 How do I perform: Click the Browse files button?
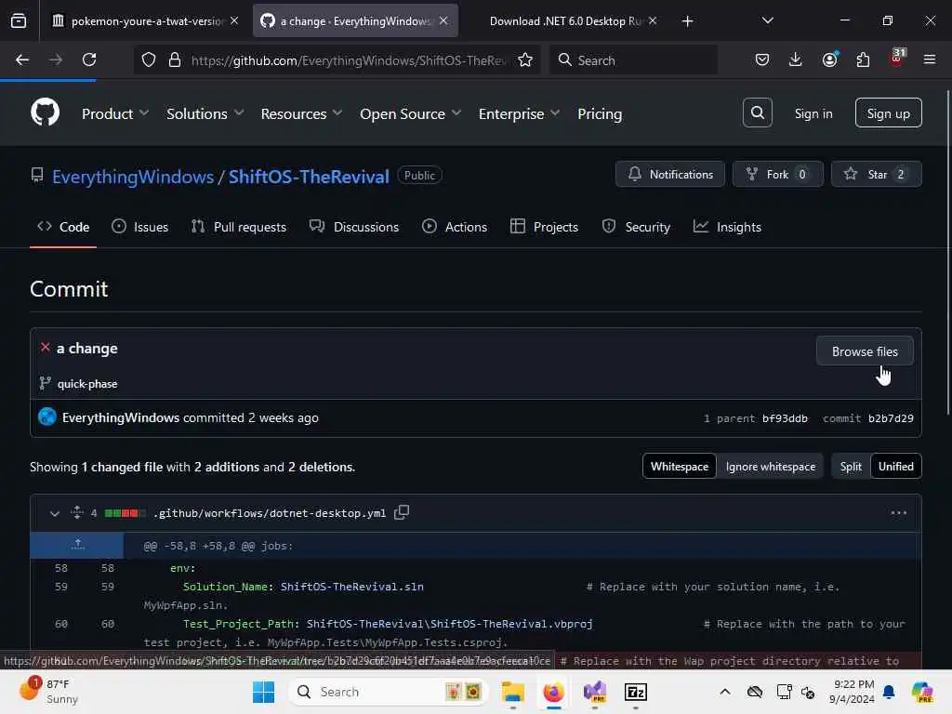point(865,350)
